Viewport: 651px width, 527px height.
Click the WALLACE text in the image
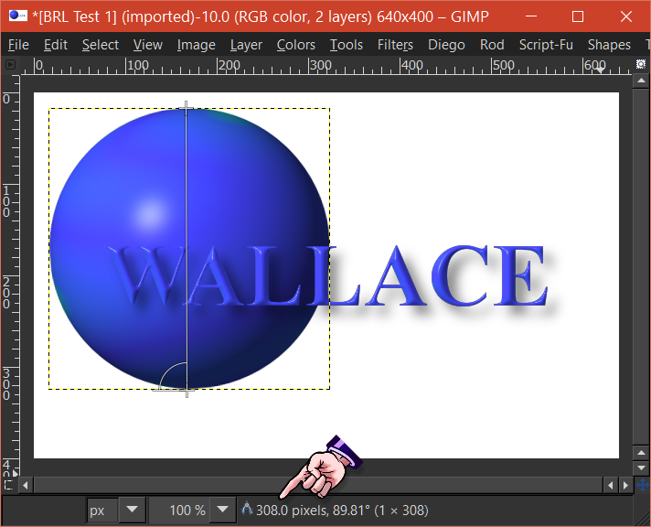tap(328, 275)
